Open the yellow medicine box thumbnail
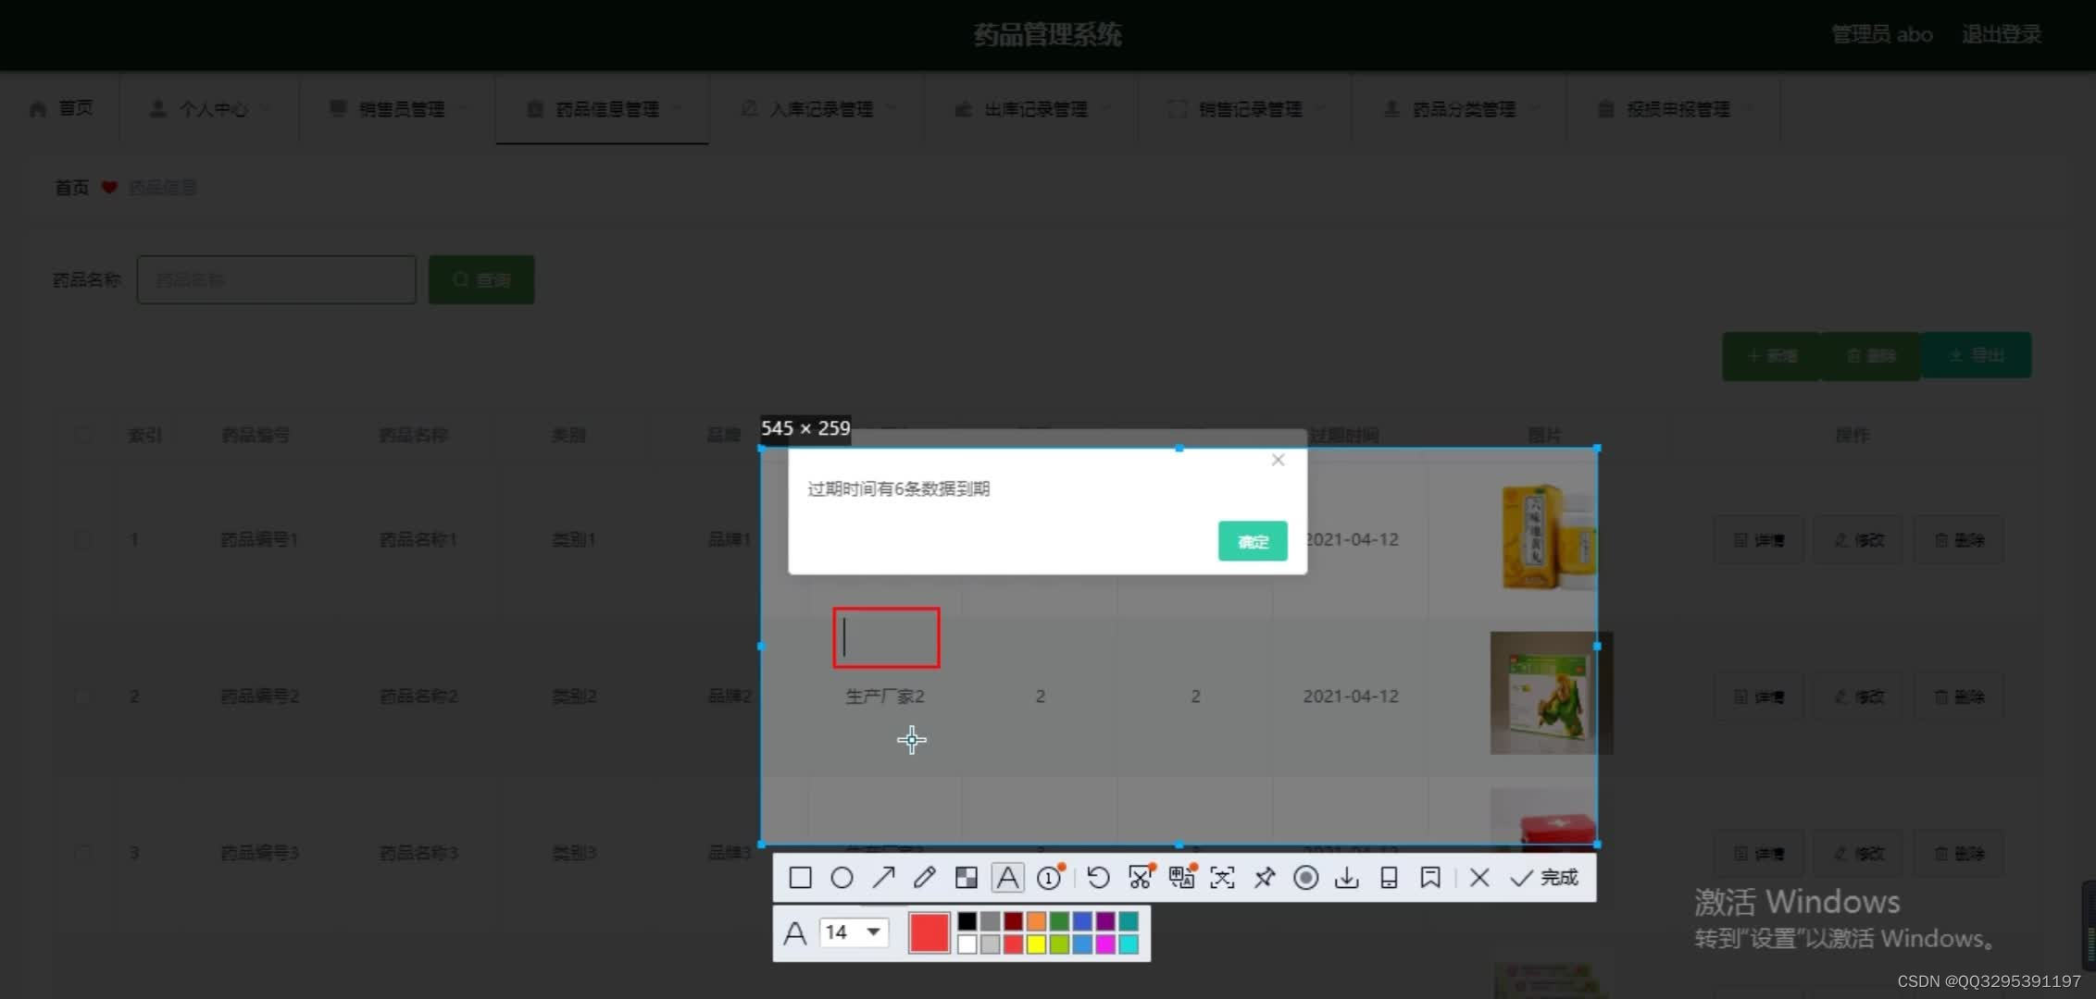 pos(1548,536)
